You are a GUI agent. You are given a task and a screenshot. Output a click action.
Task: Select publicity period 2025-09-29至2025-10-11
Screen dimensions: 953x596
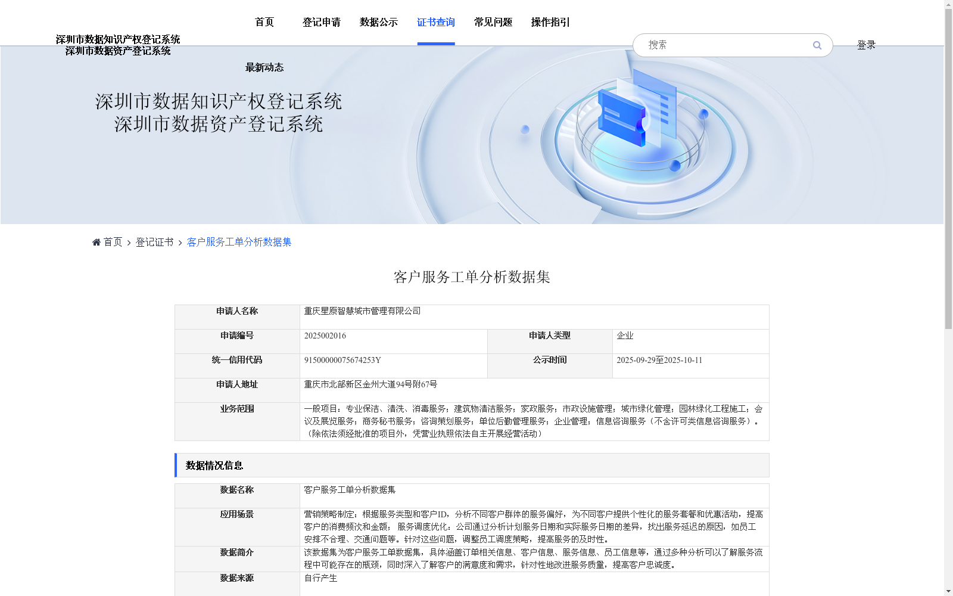(x=659, y=360)
